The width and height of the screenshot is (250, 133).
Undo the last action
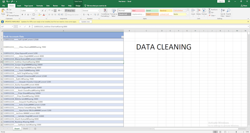pos(7,1)
